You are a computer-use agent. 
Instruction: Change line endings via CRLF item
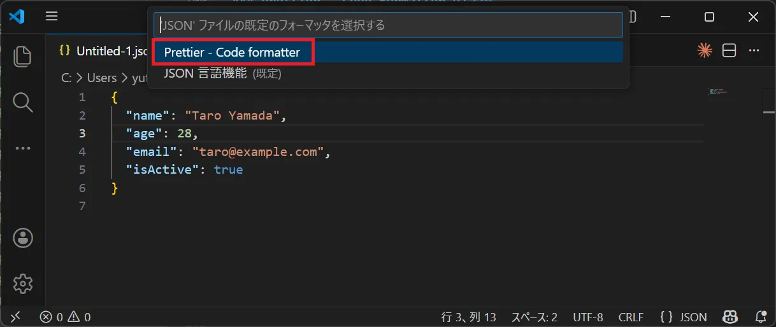(631, 317)
